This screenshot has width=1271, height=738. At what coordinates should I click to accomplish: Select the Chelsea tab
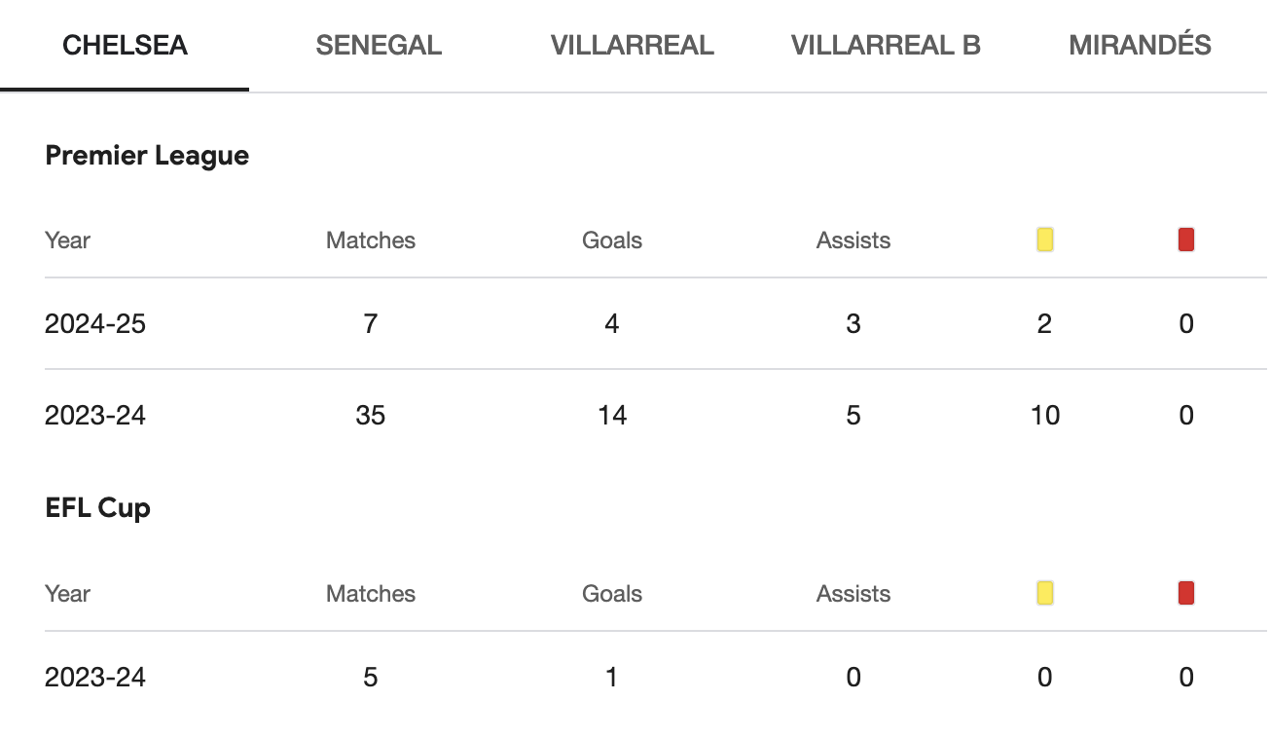click(x=125, y=46)
